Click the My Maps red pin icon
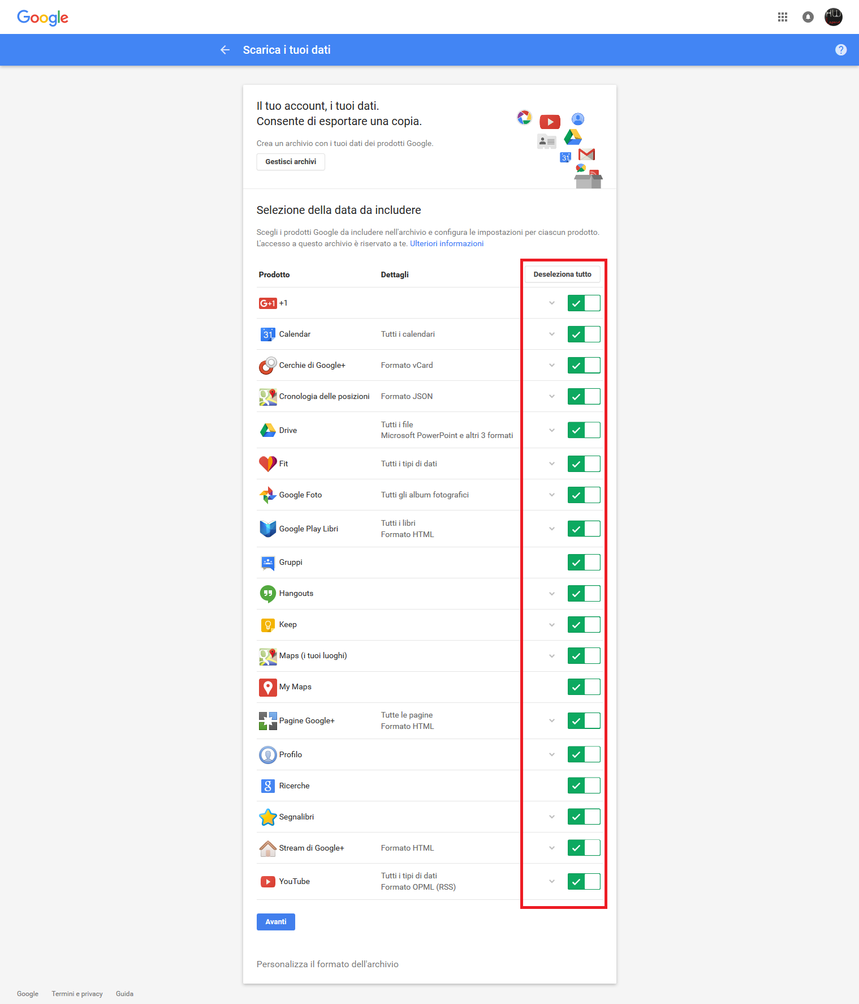Image resolution: width=859 pixels, height=1004 pixels. [267, 688]
